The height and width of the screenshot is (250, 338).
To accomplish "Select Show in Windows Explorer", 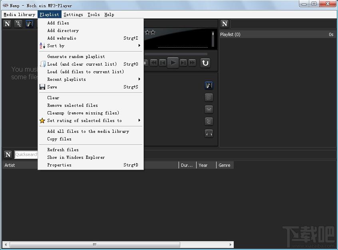I will click(91, 157).
